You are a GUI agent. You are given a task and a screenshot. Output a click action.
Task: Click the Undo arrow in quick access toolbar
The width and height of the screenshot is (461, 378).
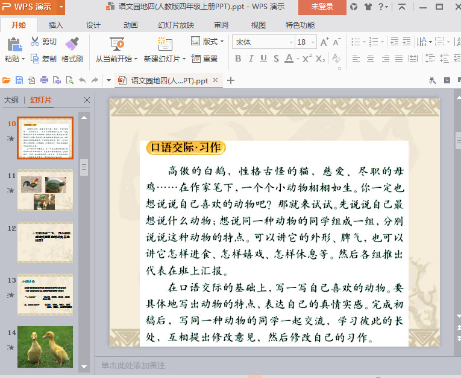[81, 80]
